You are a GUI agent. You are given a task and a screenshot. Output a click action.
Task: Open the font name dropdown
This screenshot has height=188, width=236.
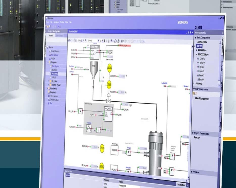(98, 41)
